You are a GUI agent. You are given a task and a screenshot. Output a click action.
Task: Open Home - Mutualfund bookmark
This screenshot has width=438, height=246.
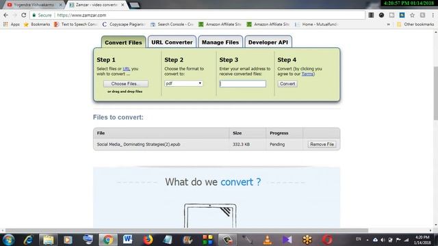[x=316, y=25]
